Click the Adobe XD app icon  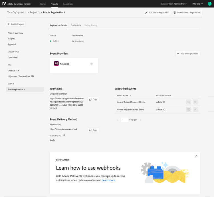pyautogui.click(x=56, y=63)
